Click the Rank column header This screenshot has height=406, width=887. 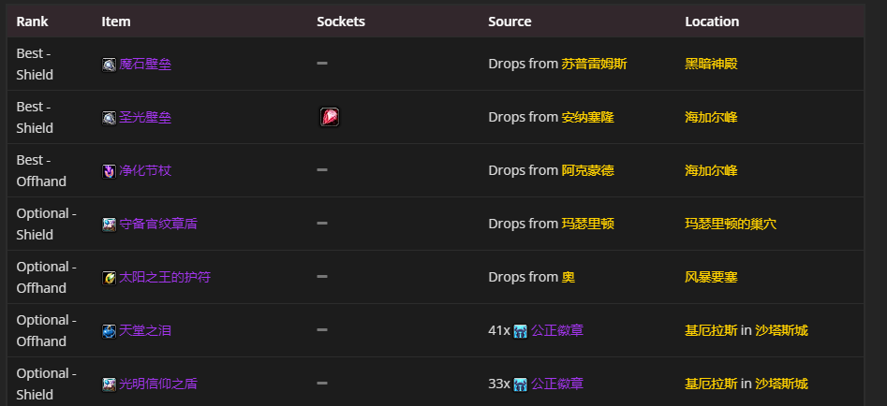(x=32, y=22)
